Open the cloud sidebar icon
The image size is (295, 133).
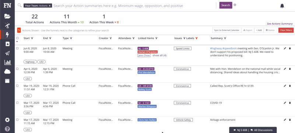[7, 72]
